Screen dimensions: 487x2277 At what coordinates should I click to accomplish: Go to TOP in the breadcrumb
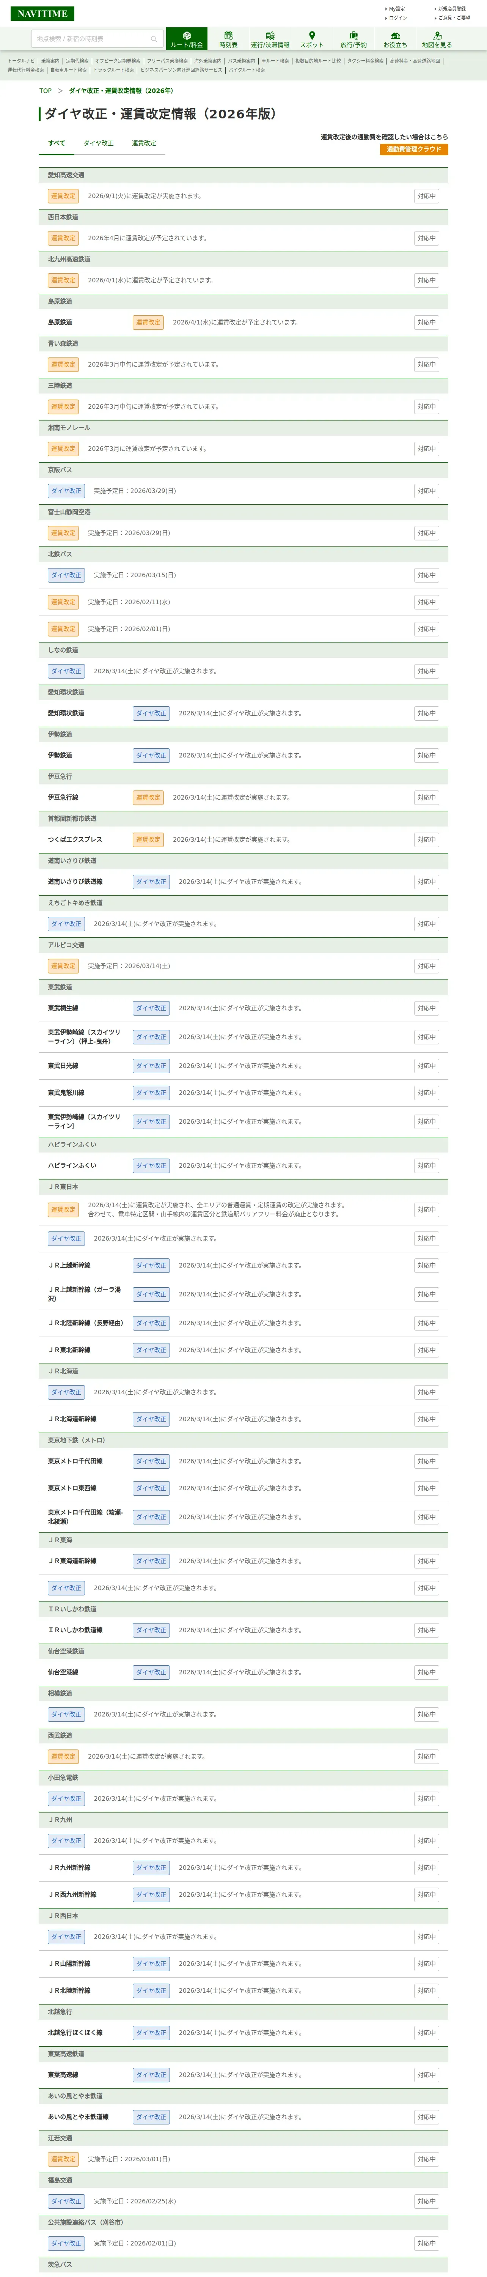click(x=45, y=91)
